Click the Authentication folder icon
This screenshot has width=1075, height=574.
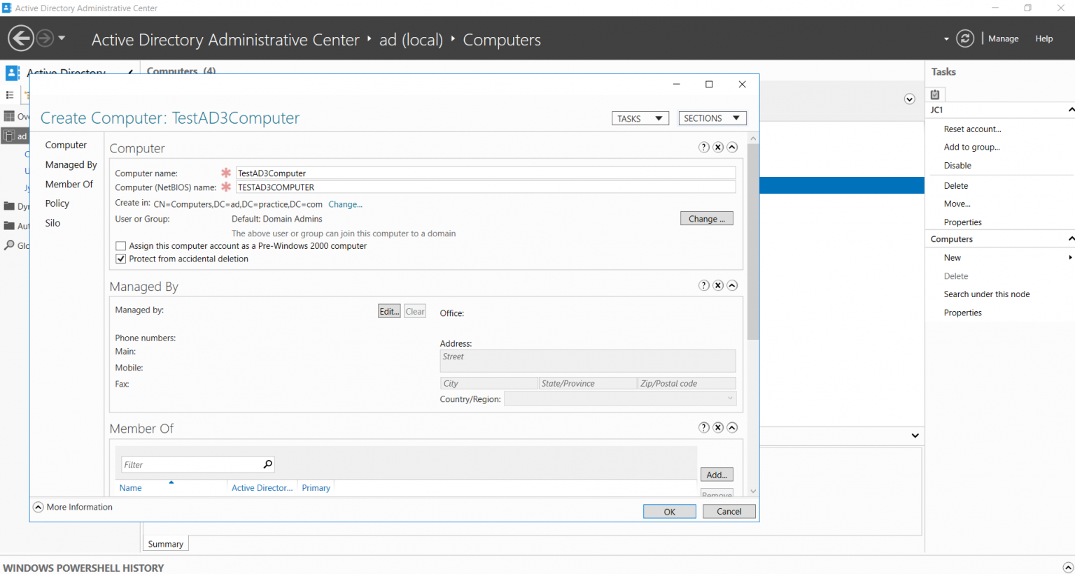click(9, 226)
